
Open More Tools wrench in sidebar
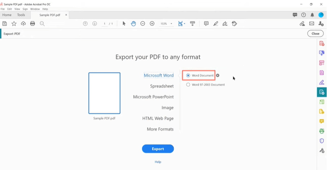322,151
